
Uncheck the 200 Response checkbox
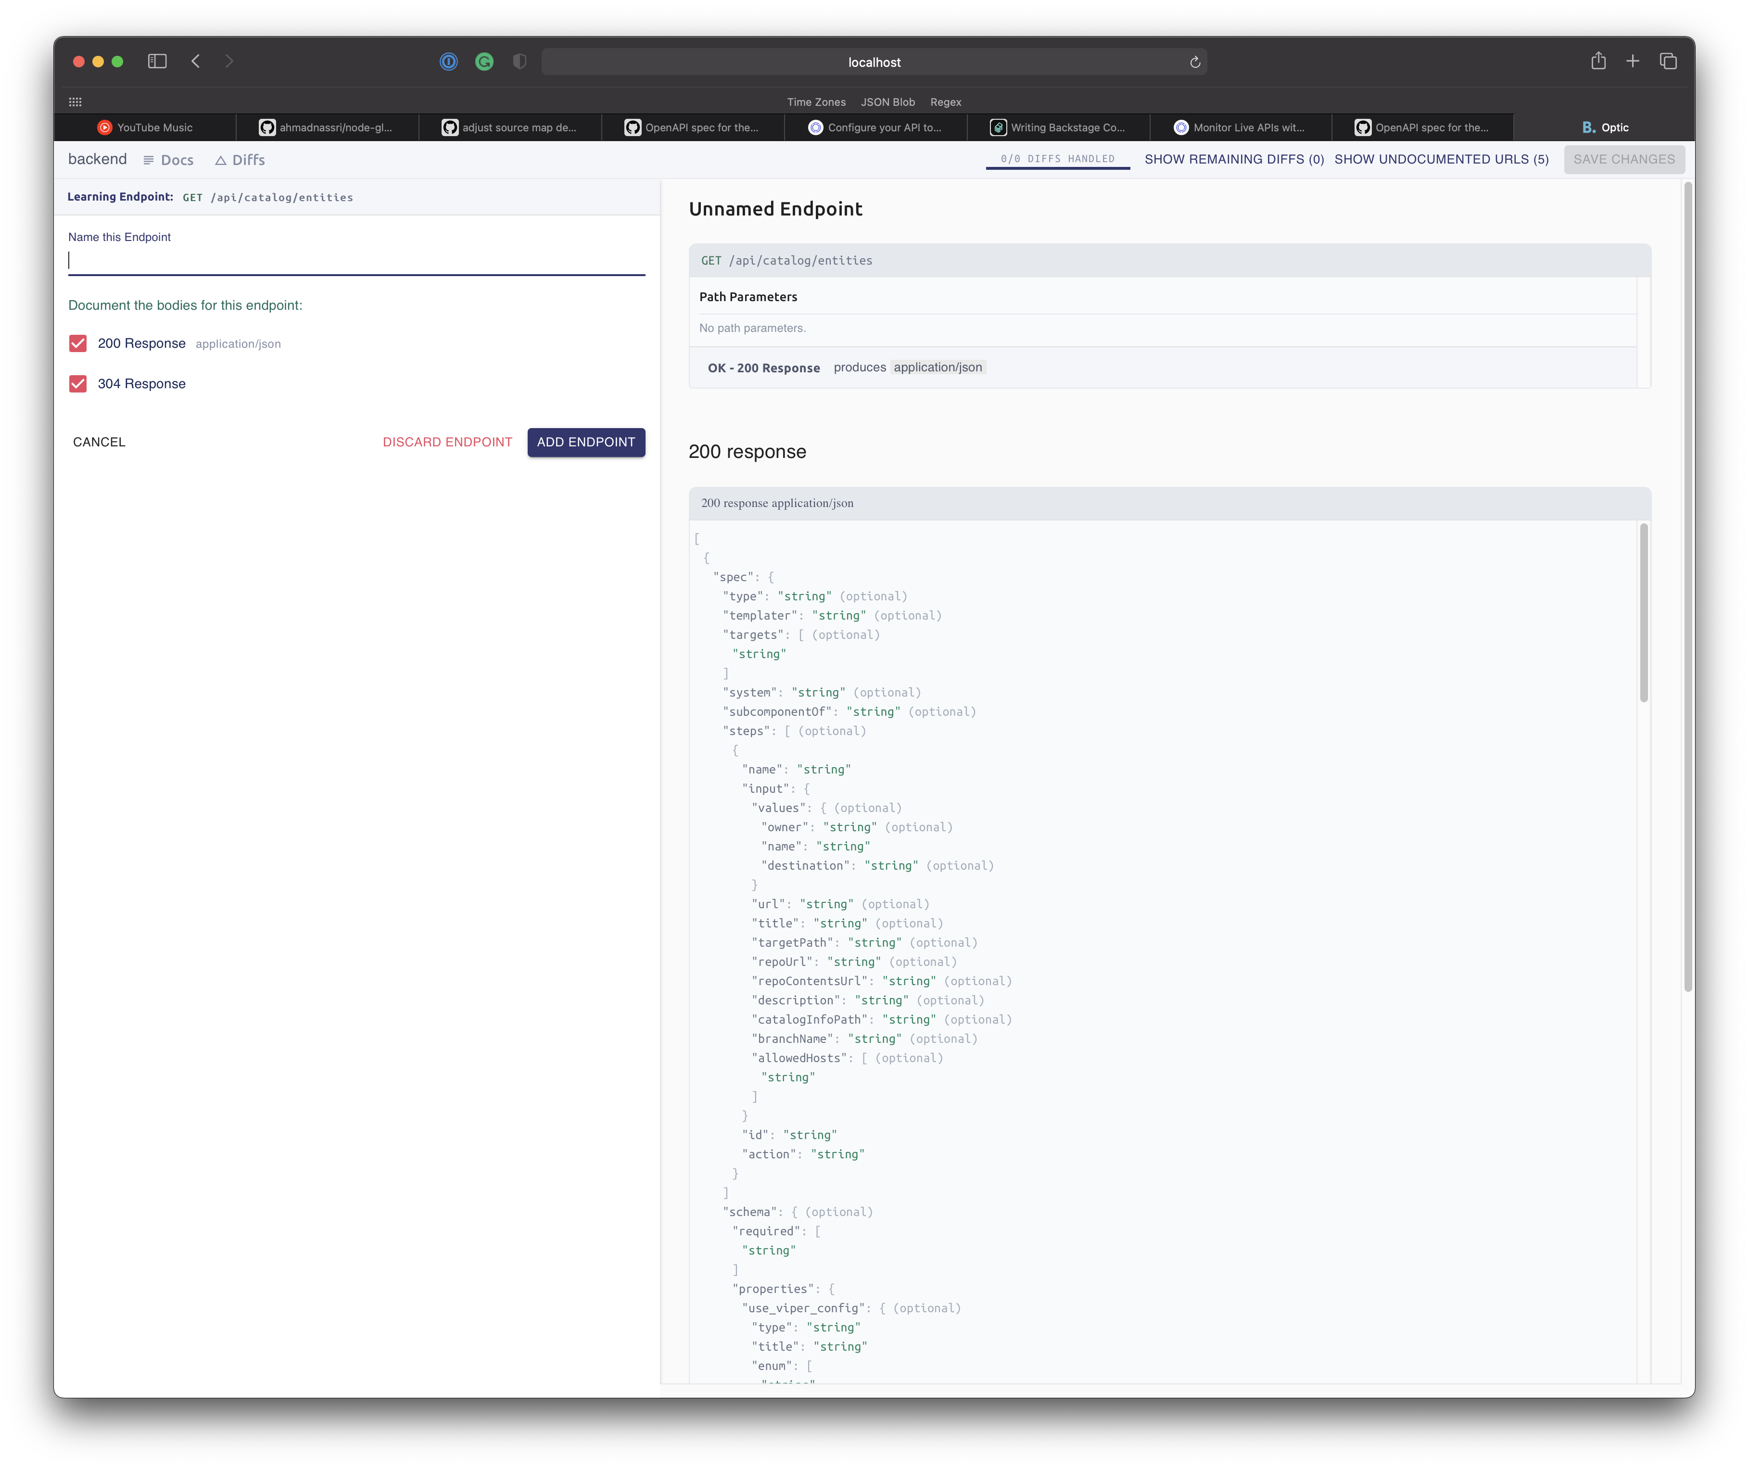(78, 343)
